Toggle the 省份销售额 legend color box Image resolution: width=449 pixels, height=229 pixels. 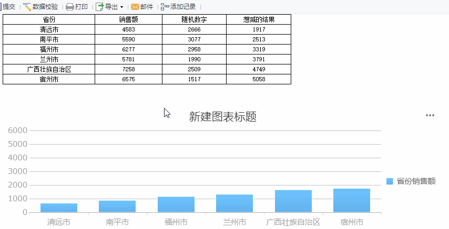point(390,181)
